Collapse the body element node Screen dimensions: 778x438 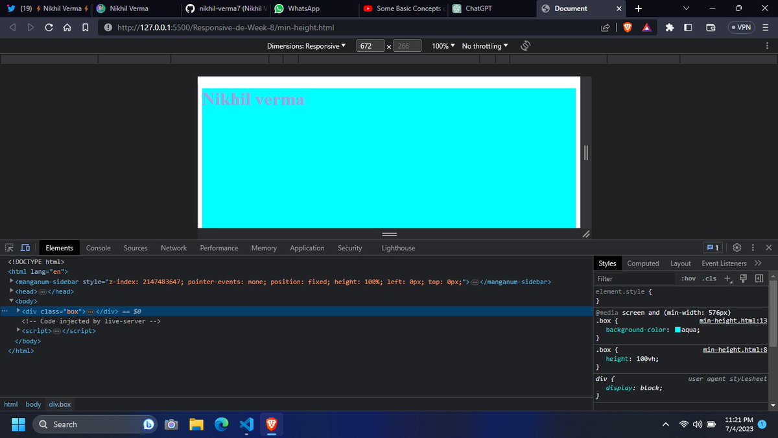point(11,301)
